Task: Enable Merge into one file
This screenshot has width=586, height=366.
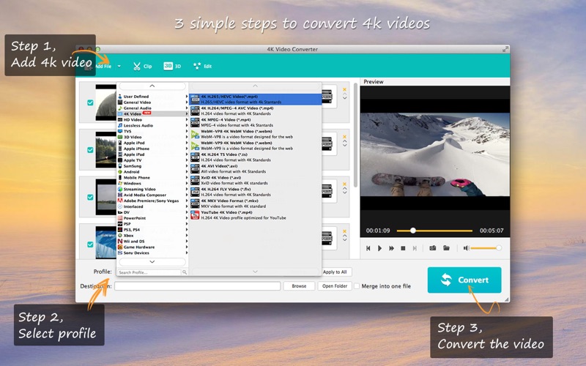Action: (x=357, y=286)
